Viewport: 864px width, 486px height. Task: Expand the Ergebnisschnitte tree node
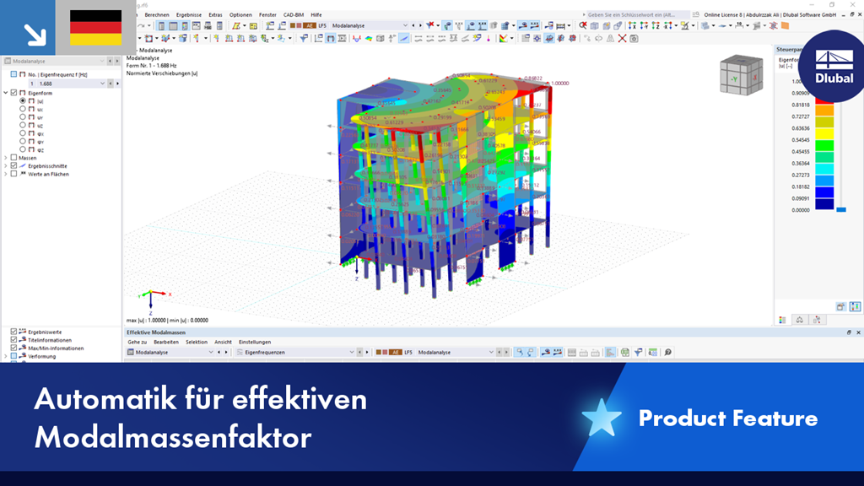(x=6, y=165)
